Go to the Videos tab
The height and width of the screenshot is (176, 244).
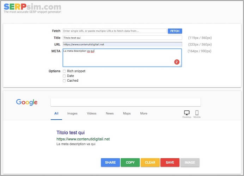tap(92, 113)
